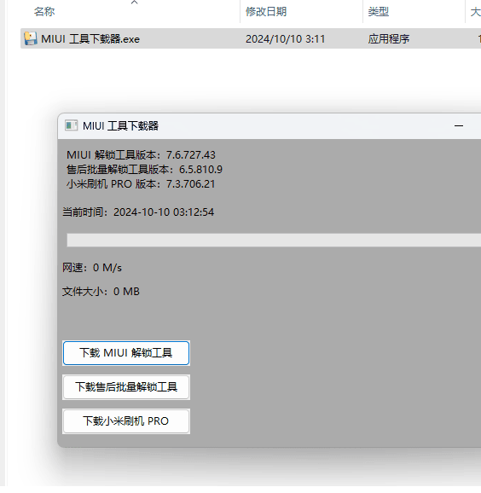Click the app icon in the MIUI 工具下载器 title bar
Screen dimensions: 481x493
coord(71,125)
